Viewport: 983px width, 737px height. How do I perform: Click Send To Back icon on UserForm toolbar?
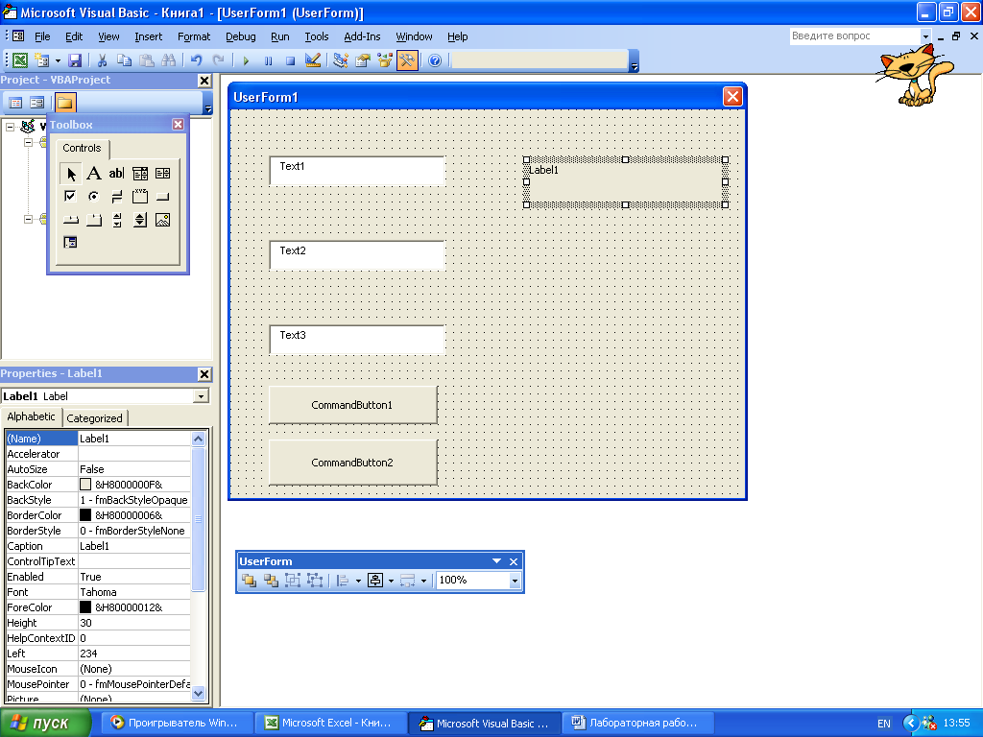point(271,581)
